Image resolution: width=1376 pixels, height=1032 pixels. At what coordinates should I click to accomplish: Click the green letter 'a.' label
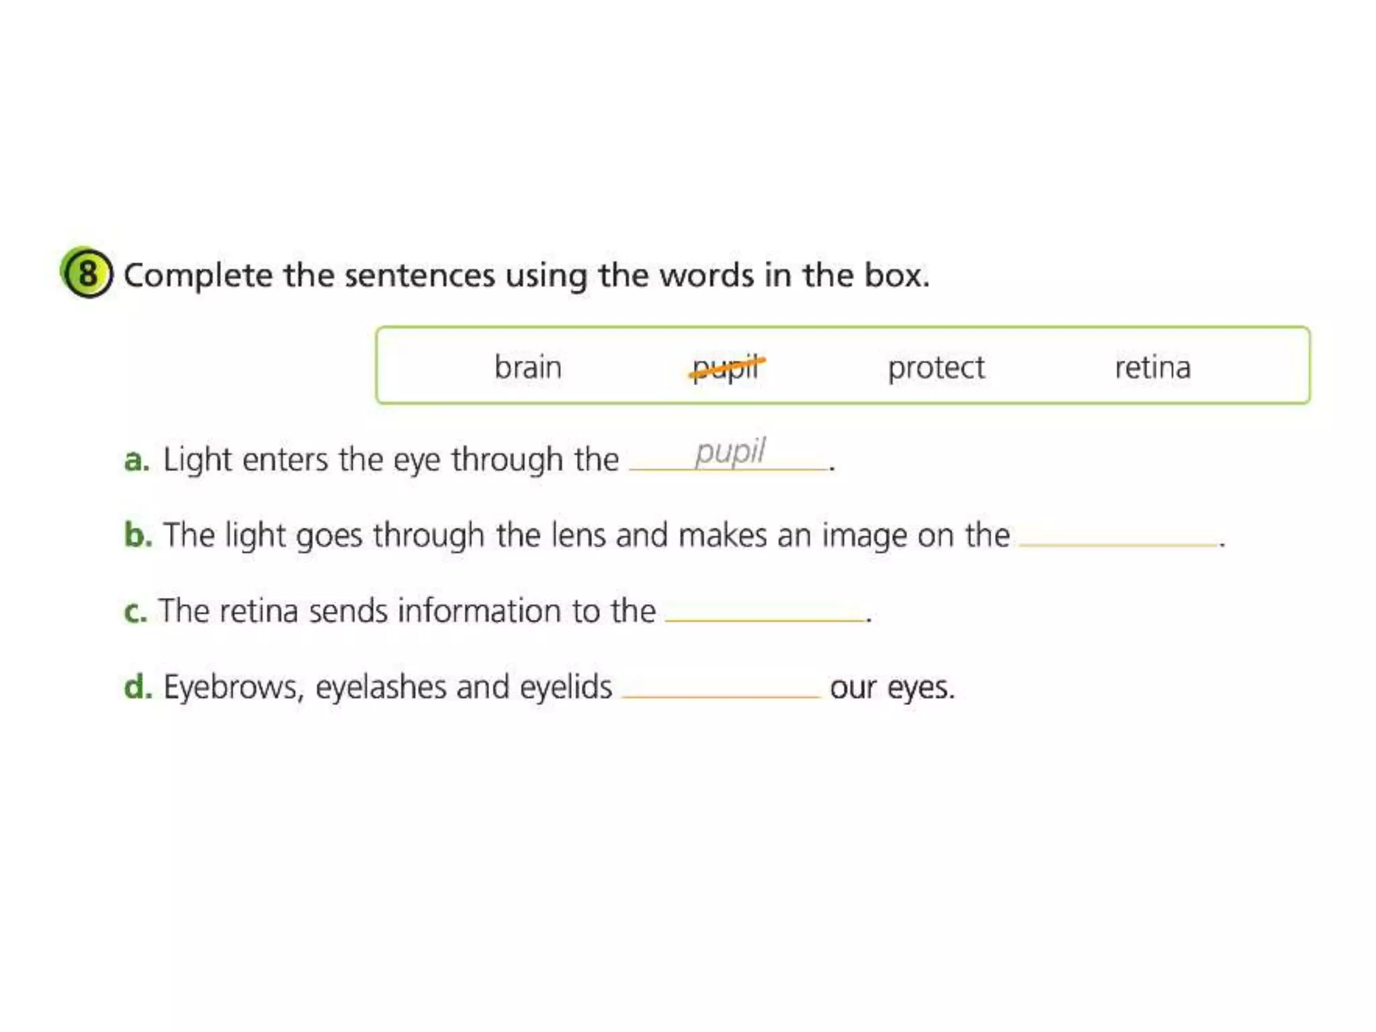pyautogui.click(x=137, y=460)
